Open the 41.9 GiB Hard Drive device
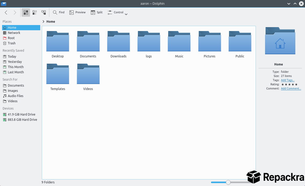 pyautogui.click(x=21, y=115)
